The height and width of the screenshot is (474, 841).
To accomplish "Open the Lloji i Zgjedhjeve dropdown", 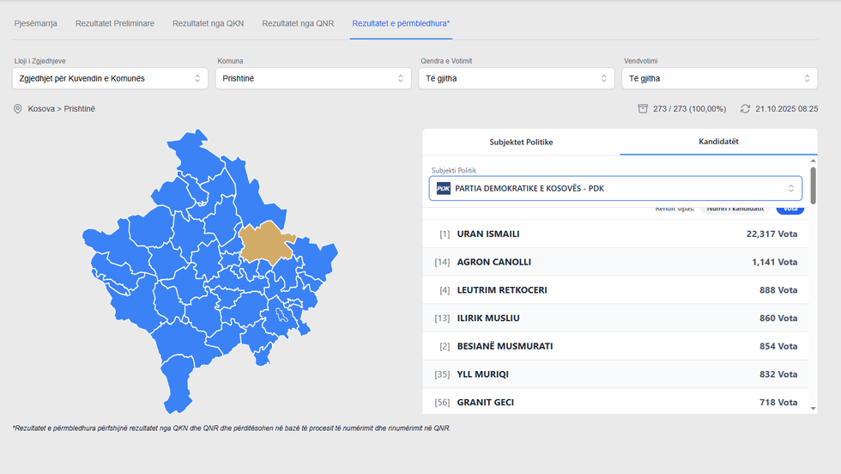I will tap(110, 78).
